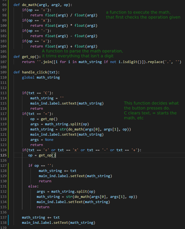Screen dimensions: 185x229
Task: Click line number 126 in the gutter
Action: pyautogui.click(x=3, y=160)
